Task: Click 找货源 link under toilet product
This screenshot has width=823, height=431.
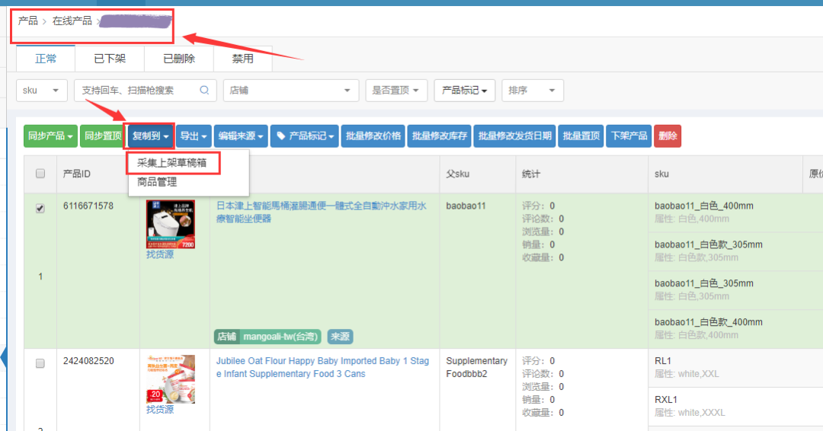Action: [x=160, y=254]
